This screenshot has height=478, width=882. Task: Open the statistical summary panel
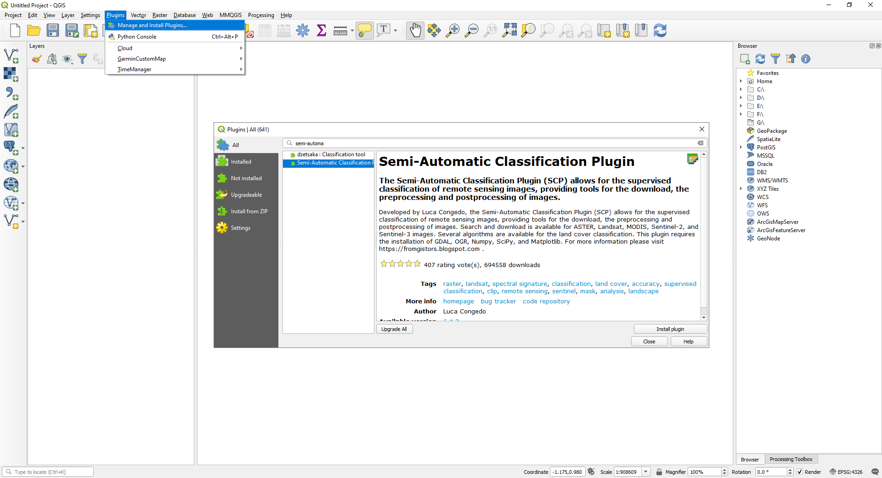(321, 30)
